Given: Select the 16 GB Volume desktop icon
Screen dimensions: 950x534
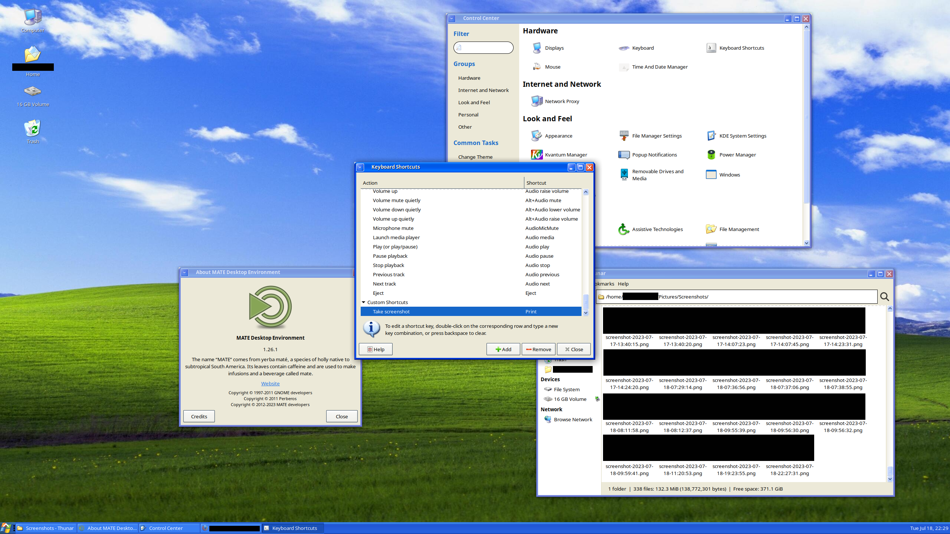Looking at the screenshot, I should [x=33, y=96].
